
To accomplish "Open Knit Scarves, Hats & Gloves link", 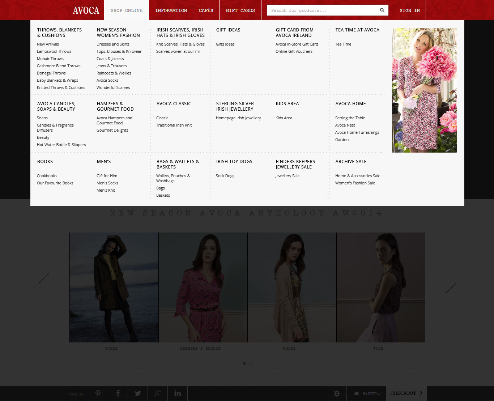I will (180, 44).
